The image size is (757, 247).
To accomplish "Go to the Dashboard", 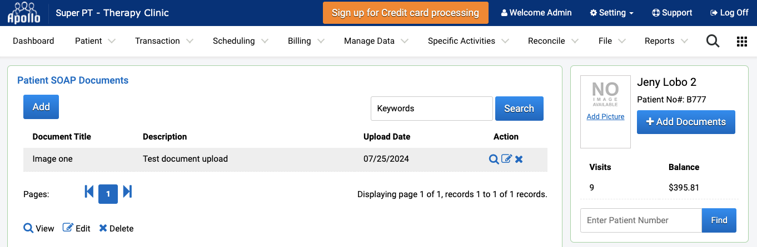I will tap(33, 41).
